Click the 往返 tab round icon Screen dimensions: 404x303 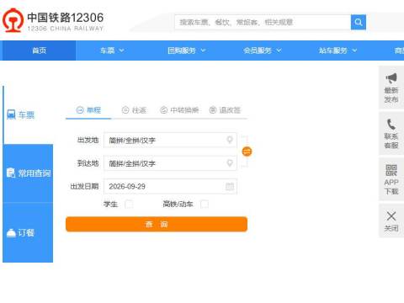tap(125, 110)
